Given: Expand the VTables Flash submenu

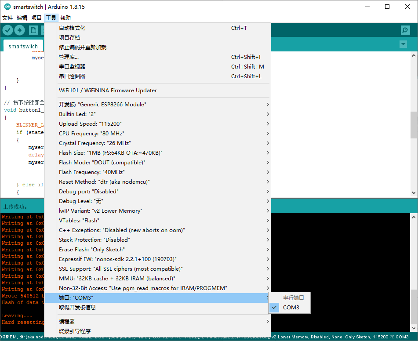Looking at the screenshot, I should coord(157,221).
